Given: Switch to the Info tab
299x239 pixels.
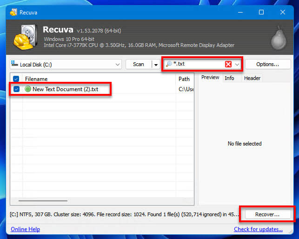Looking at the screenshot, I should click(229, 78).
